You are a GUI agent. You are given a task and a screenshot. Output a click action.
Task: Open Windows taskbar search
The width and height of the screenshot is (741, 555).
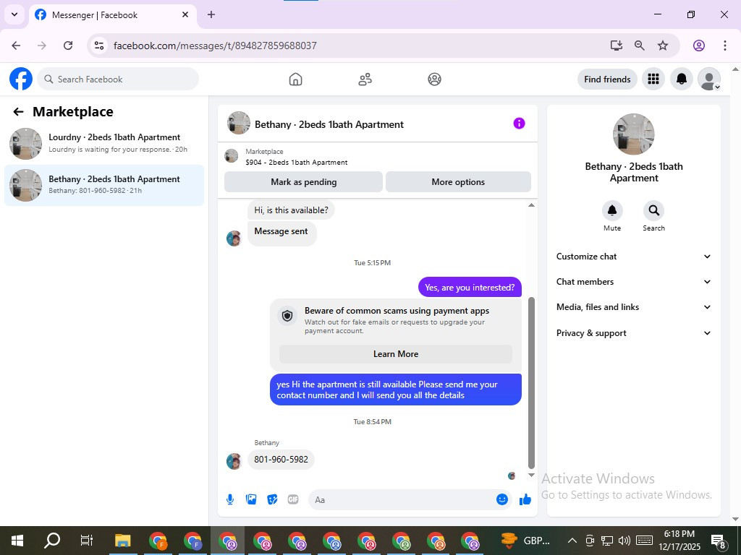[x=52, y=541]
